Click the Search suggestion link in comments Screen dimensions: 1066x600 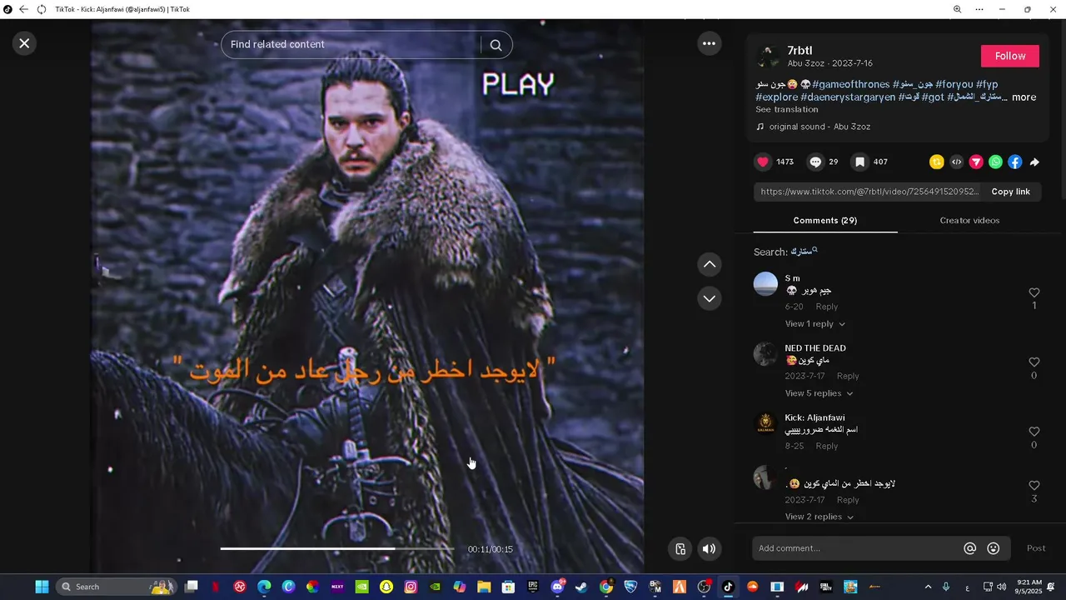coord(804,252)
